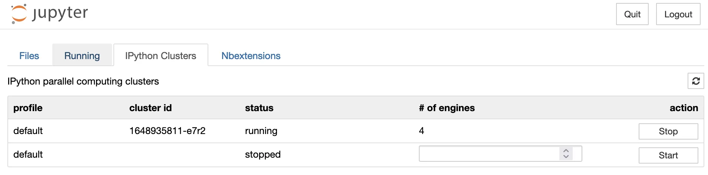Screen dimensions: 708x175
Task: Open the Files tab
Action: coord(29,56)
